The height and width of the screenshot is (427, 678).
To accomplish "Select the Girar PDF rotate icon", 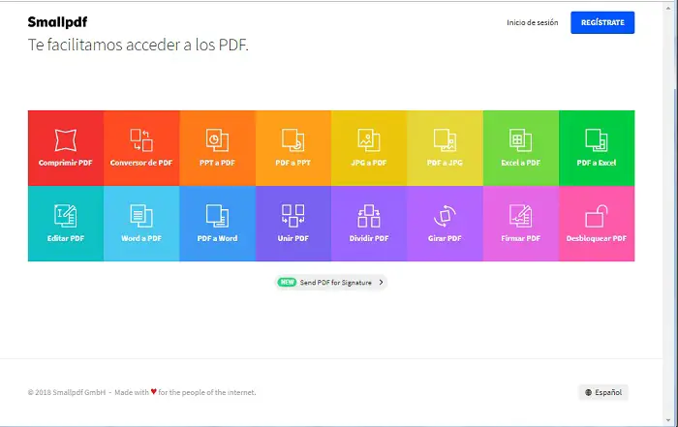I will (x=445, y=216).
